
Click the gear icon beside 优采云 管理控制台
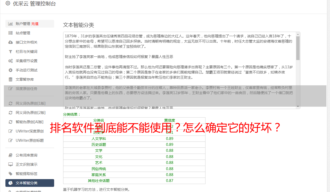8,4
